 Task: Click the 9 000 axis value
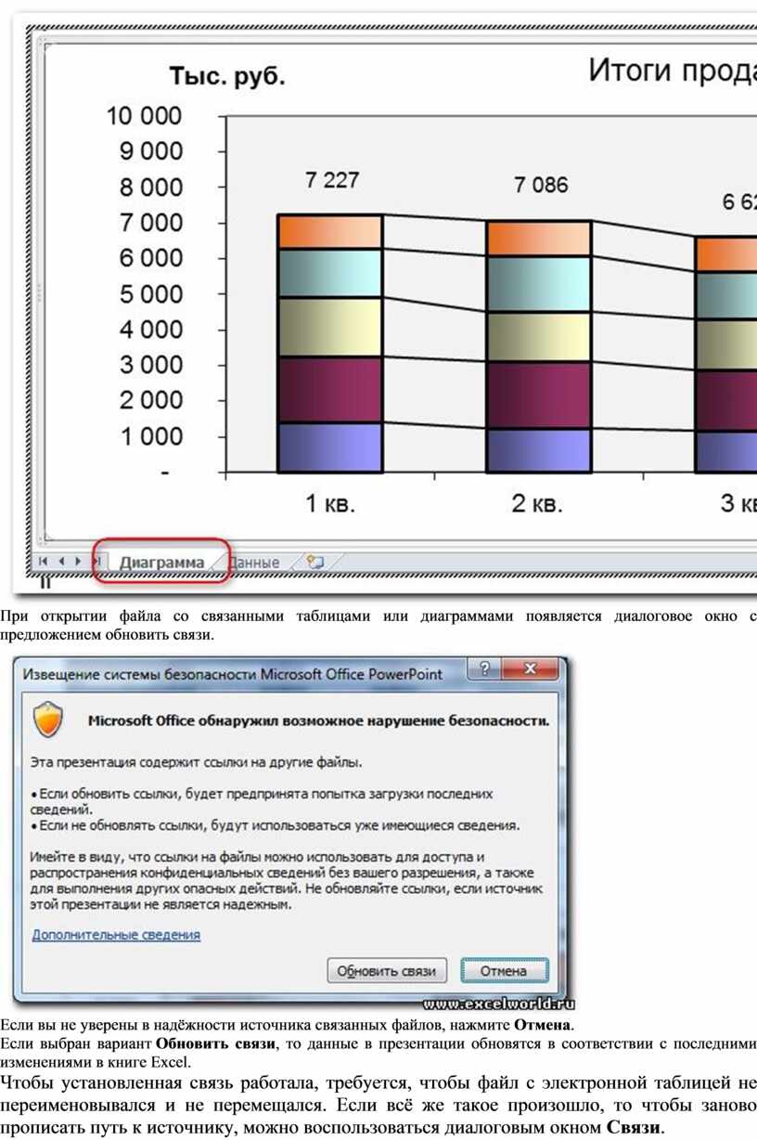(151, 151)
